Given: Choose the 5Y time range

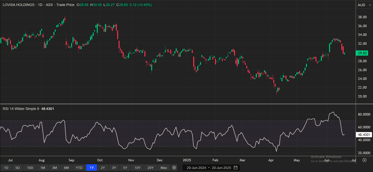Looking at the screenshot, I should point(125,168).
